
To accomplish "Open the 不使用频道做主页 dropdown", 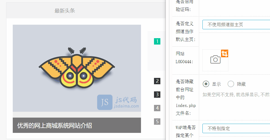I will (x=236, y=25).
